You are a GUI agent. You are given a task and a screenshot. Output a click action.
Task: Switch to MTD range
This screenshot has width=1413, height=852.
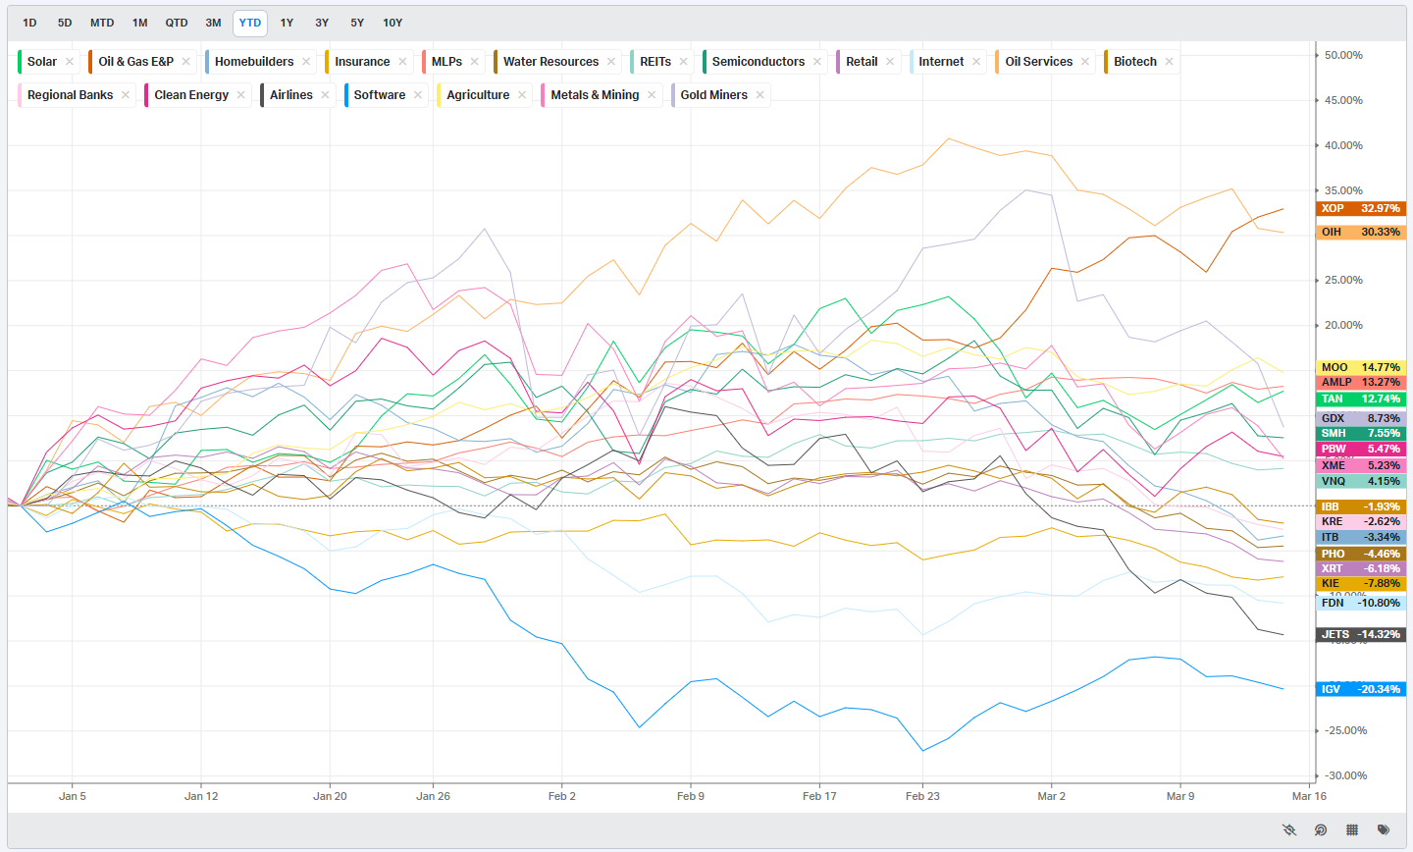[102, 23]
